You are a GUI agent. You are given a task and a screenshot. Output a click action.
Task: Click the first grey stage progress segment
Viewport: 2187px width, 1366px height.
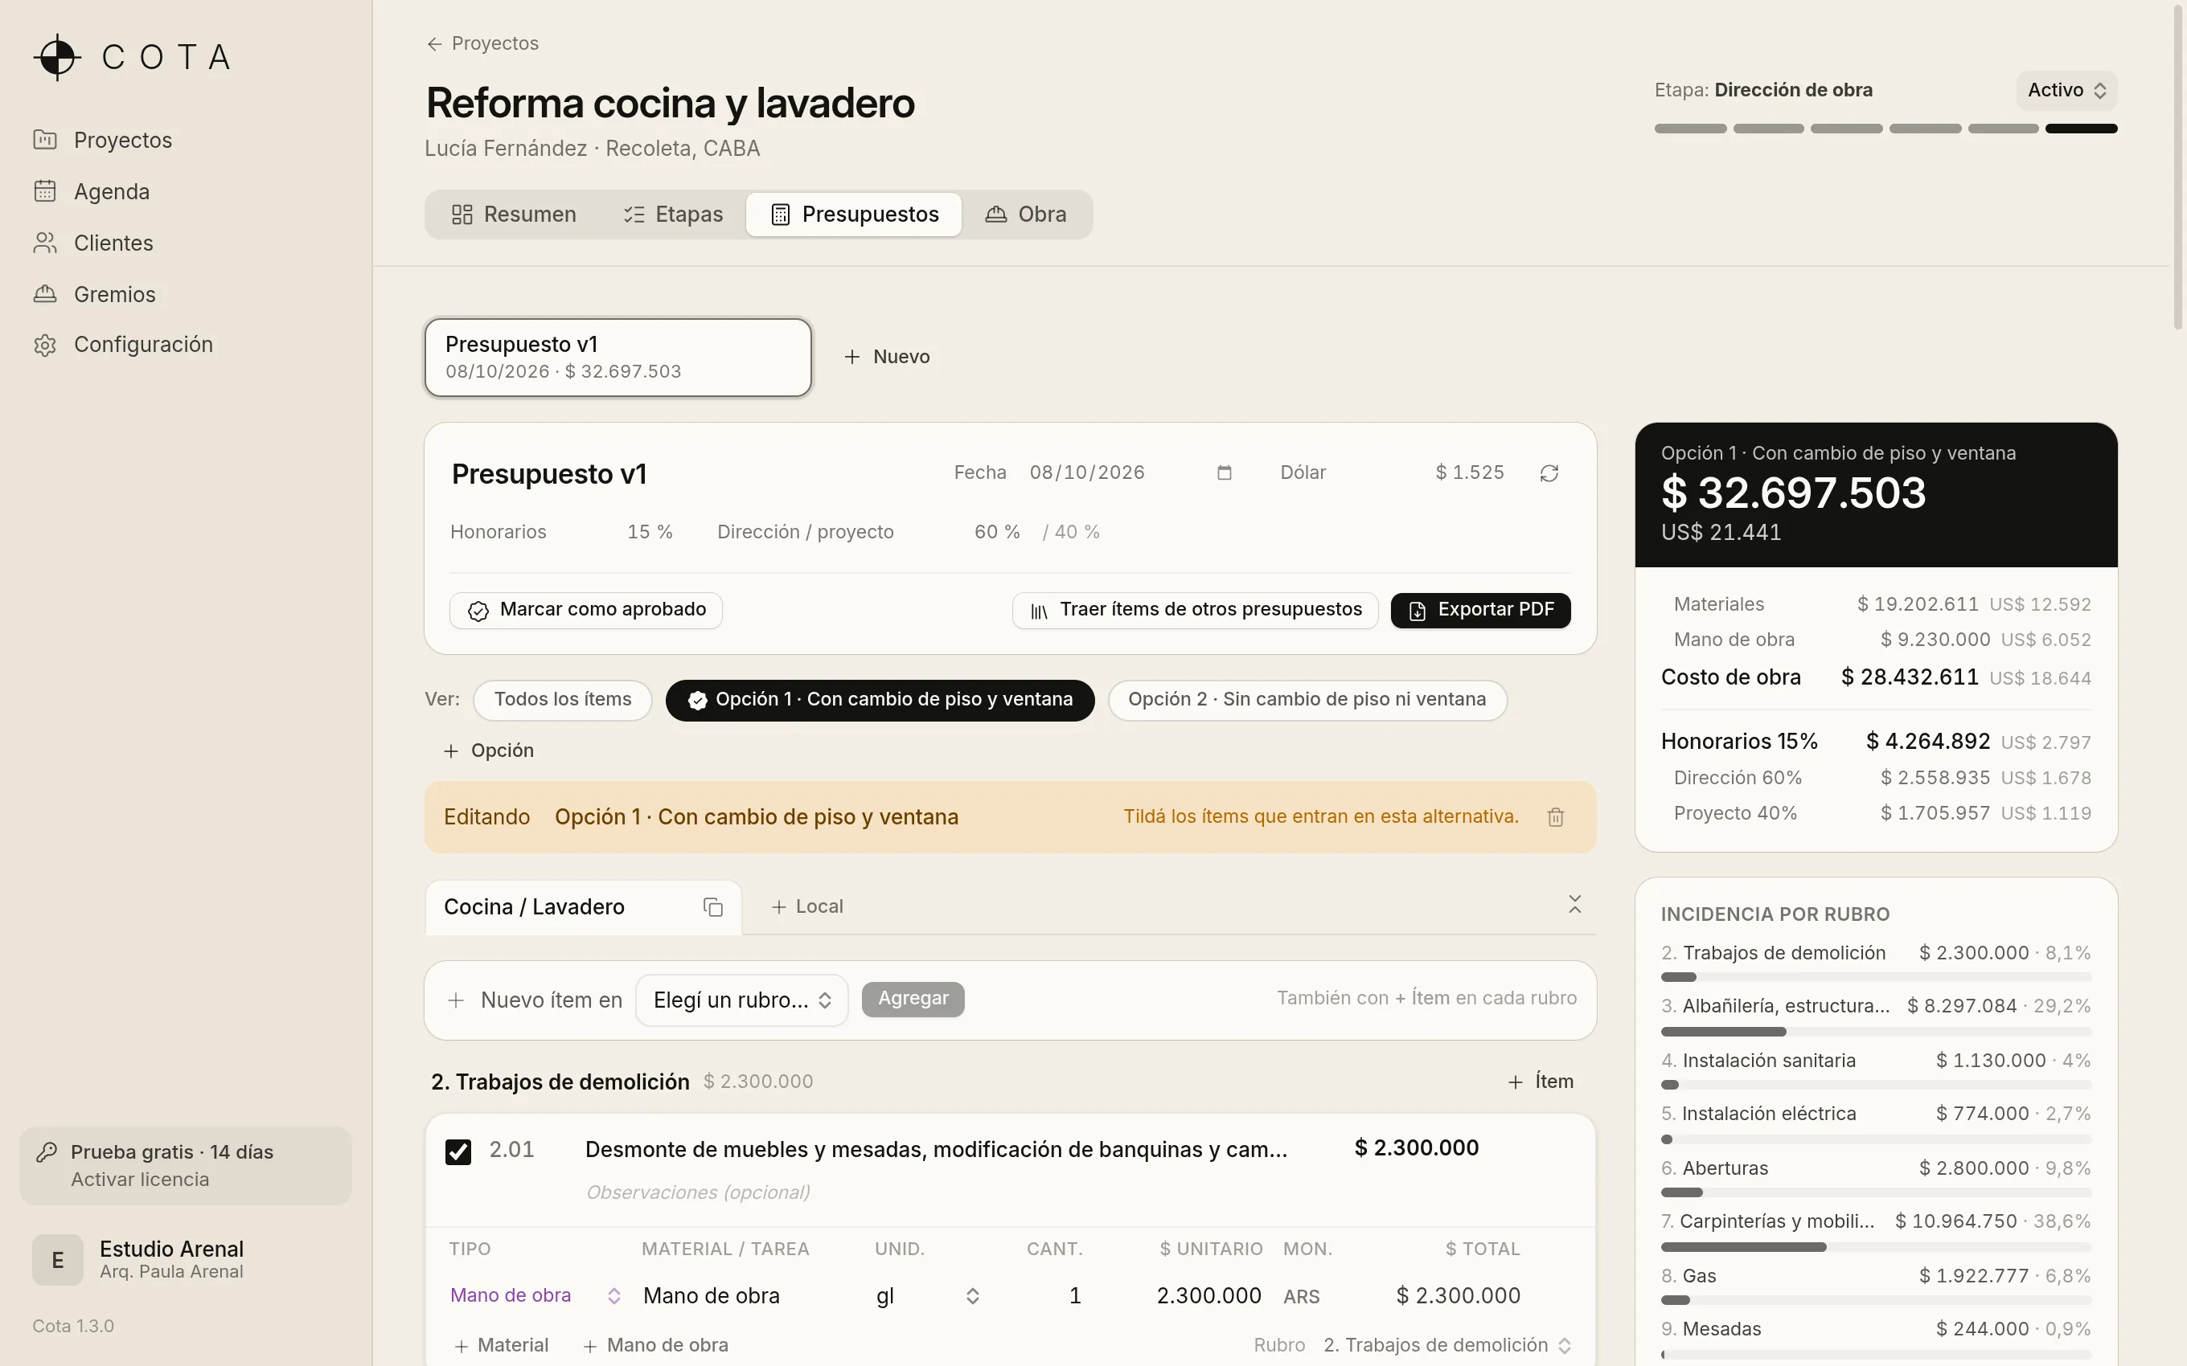[x=1690, y=129]
